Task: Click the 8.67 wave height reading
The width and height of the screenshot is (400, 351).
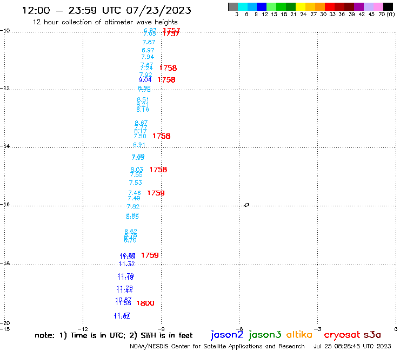Action: pos(141,123)
